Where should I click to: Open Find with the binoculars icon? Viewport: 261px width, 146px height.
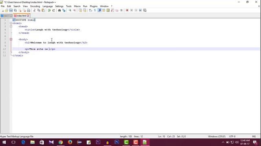pos(60,11)
